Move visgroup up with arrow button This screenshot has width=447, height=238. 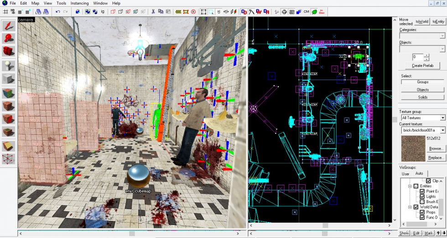438,233
